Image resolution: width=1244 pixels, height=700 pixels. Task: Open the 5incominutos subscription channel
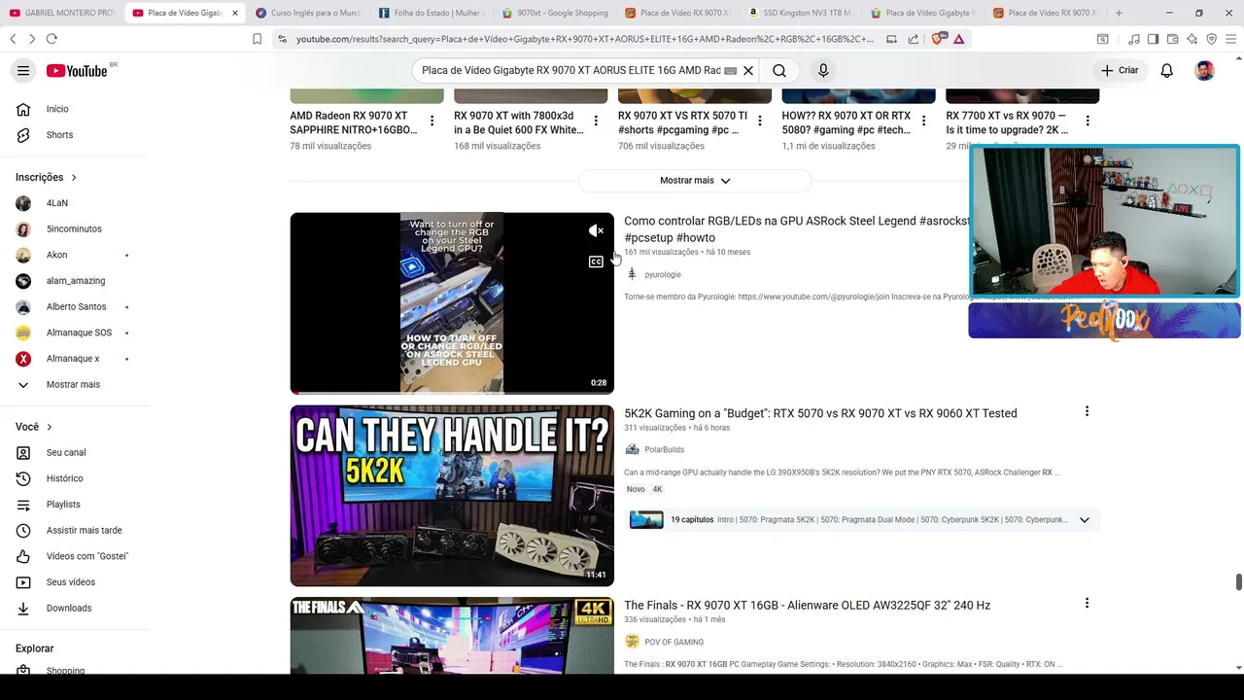pos(74,228)
